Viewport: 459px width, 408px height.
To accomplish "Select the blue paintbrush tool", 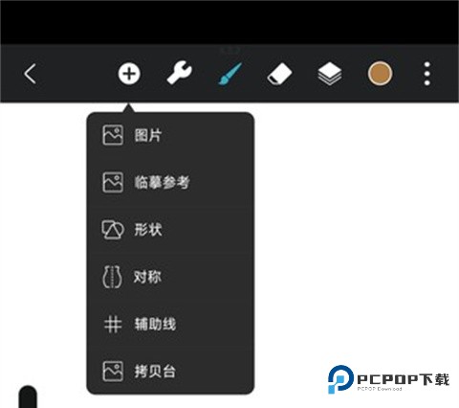I will pos(229,74).
